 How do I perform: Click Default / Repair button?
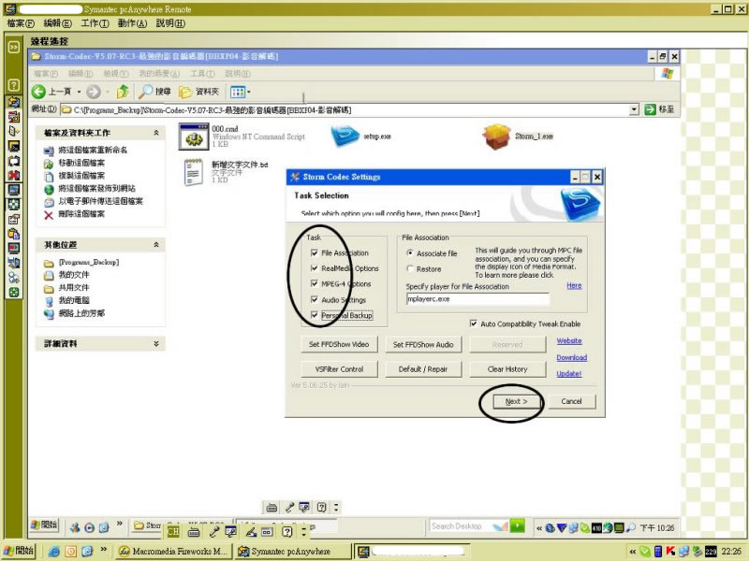click(x=423, y=369)
